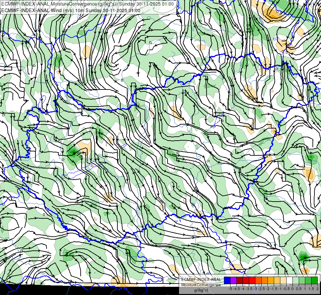Viewport: 321px width, 295px height.
Task: Choose legend swatch between -3 and -2.5
Action: pyautogui.click(x=258, y=281)
